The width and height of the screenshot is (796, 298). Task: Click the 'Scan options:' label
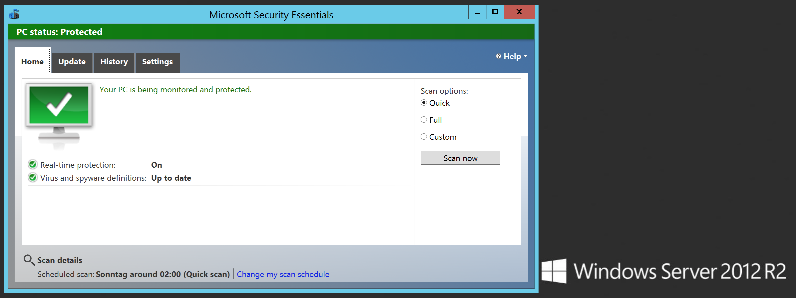click(444, 91)
